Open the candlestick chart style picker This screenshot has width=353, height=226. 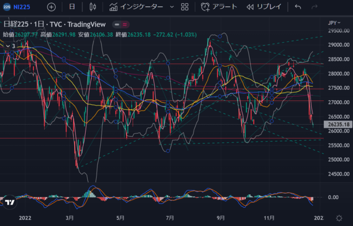(x=93, y=7)
